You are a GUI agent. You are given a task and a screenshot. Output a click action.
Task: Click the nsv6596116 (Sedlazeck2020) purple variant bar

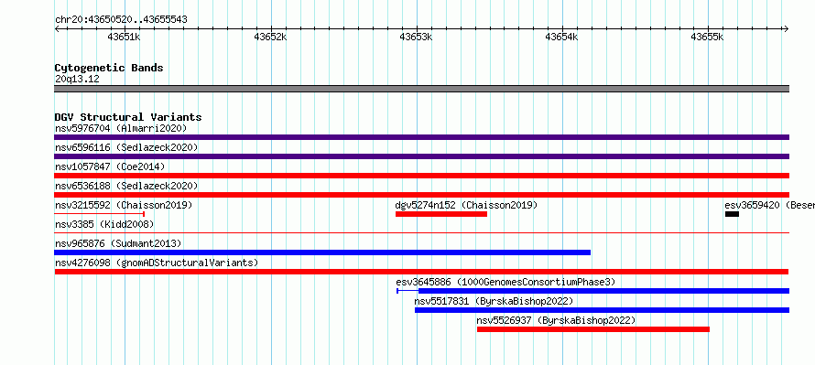(421, 156)
